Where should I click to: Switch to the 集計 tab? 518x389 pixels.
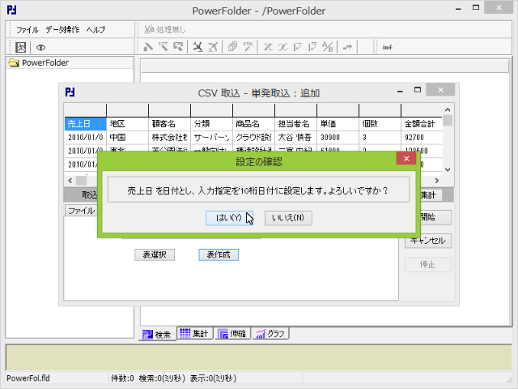[x=193, y=333]
